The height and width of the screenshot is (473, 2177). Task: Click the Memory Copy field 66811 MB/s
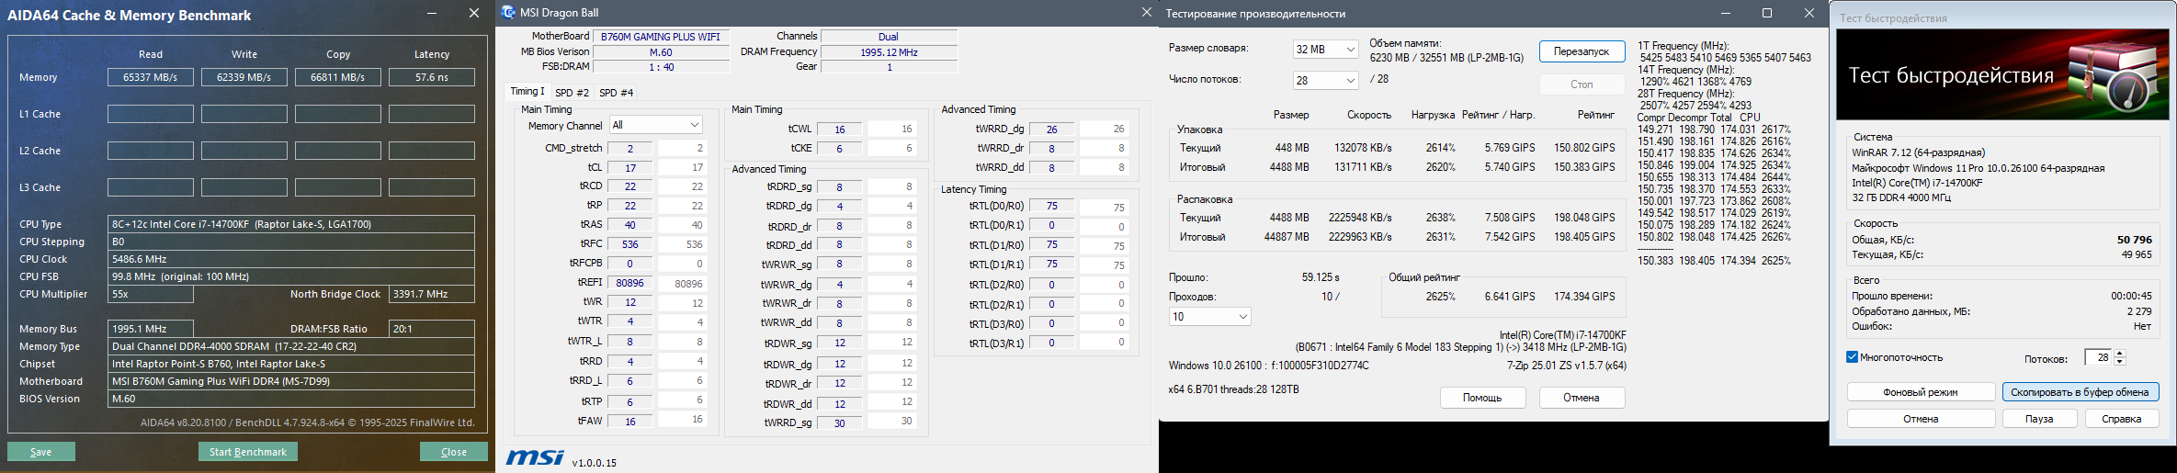338,77
